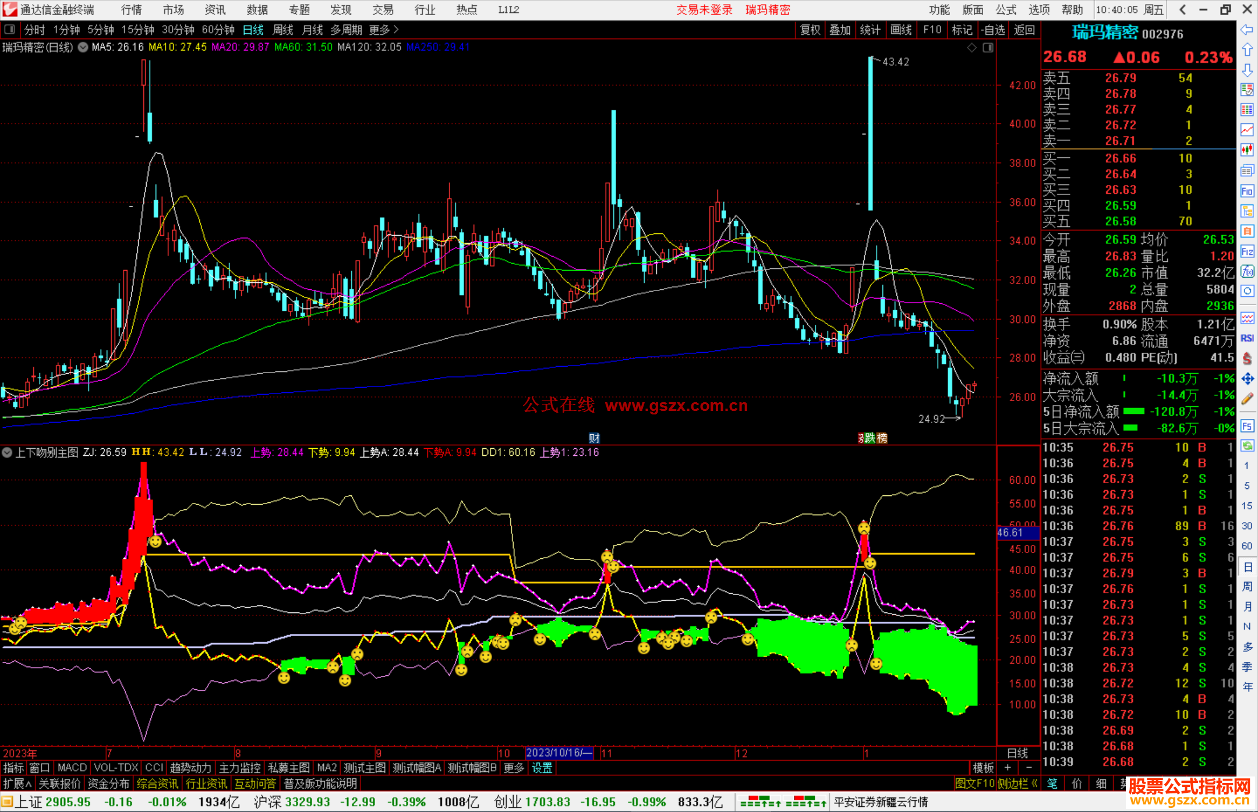The height and width of the screenshot is (812, 1258).
Task: Click the blue left arrow back icon
Action: pyautogui.click(x=1247, y=30)
